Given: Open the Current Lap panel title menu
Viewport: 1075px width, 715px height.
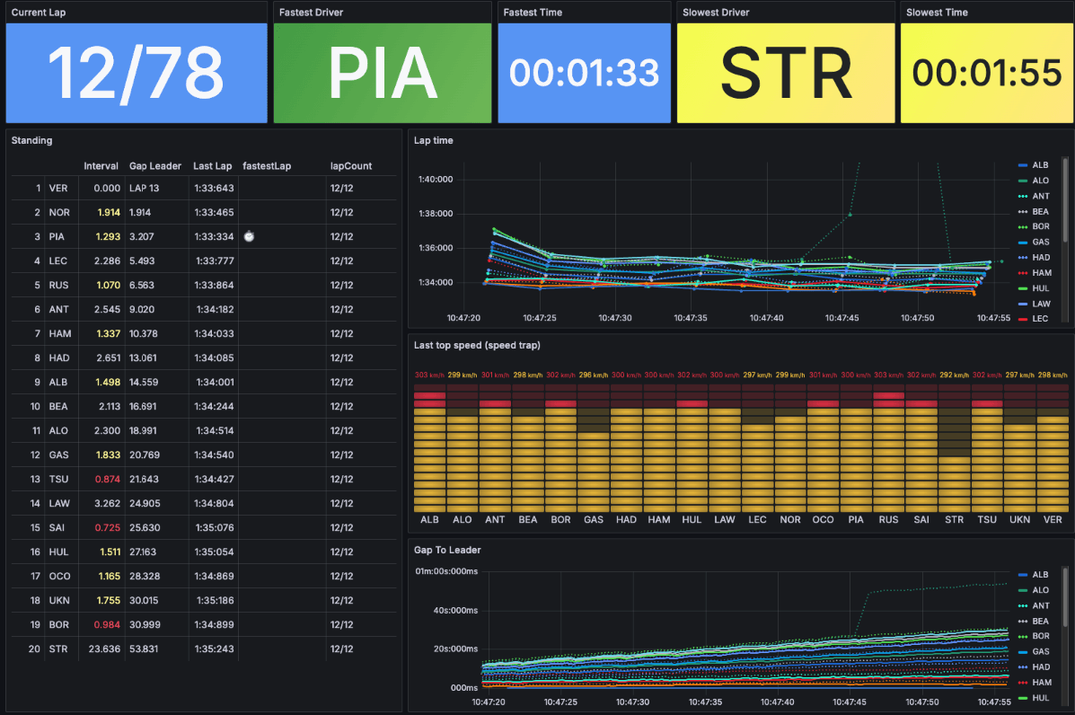Looking at the screenshot, I should coord(39,13).
